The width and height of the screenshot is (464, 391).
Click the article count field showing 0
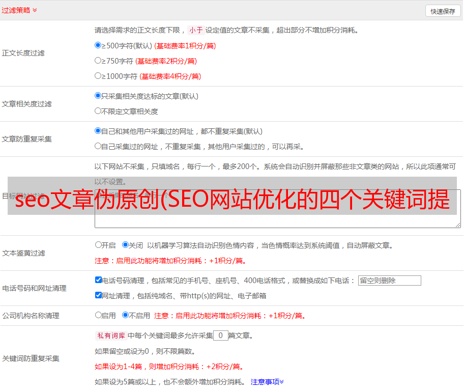(220, 336)
